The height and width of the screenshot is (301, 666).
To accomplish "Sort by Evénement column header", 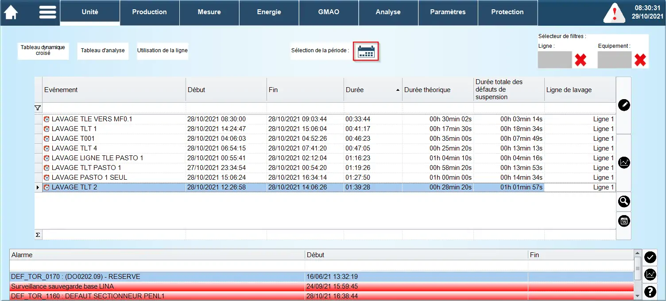I will click(x=114, y=90).
